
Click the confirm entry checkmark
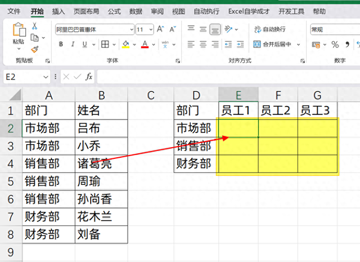coord(78,77)
